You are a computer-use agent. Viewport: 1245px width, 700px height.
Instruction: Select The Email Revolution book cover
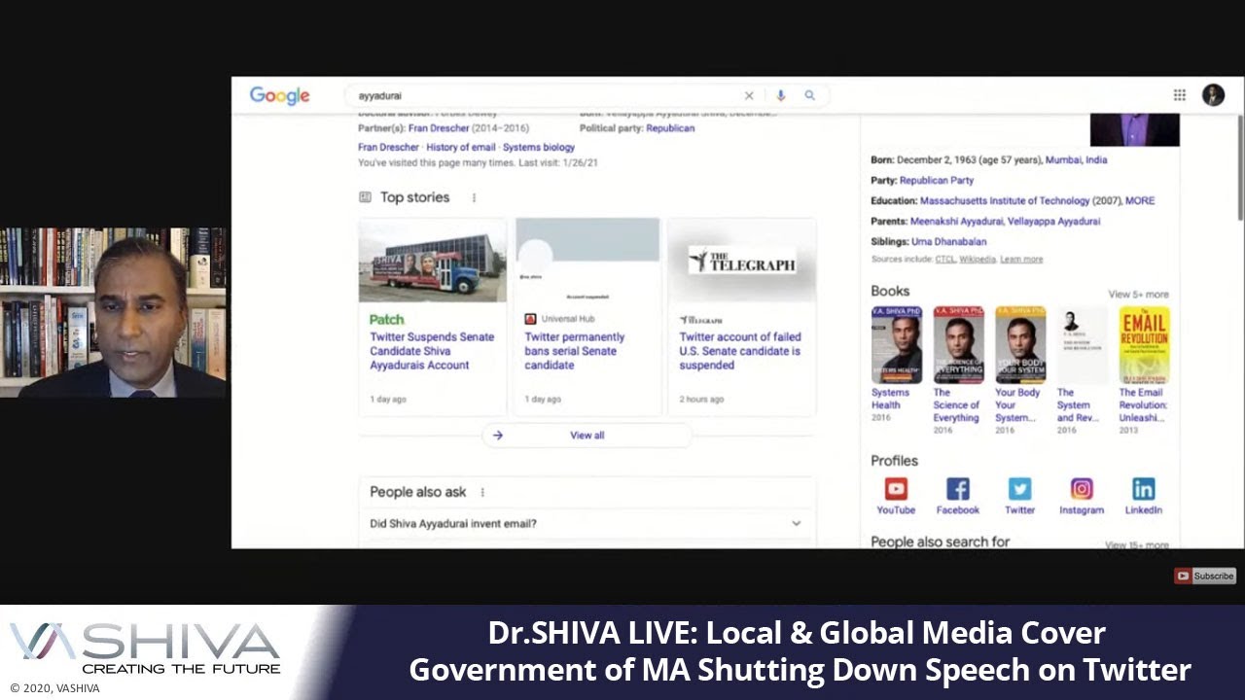pyautogui.click(x=1144, y=345)
